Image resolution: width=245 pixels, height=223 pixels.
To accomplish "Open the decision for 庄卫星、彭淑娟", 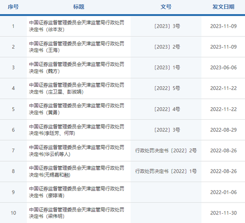I will 77,88.
